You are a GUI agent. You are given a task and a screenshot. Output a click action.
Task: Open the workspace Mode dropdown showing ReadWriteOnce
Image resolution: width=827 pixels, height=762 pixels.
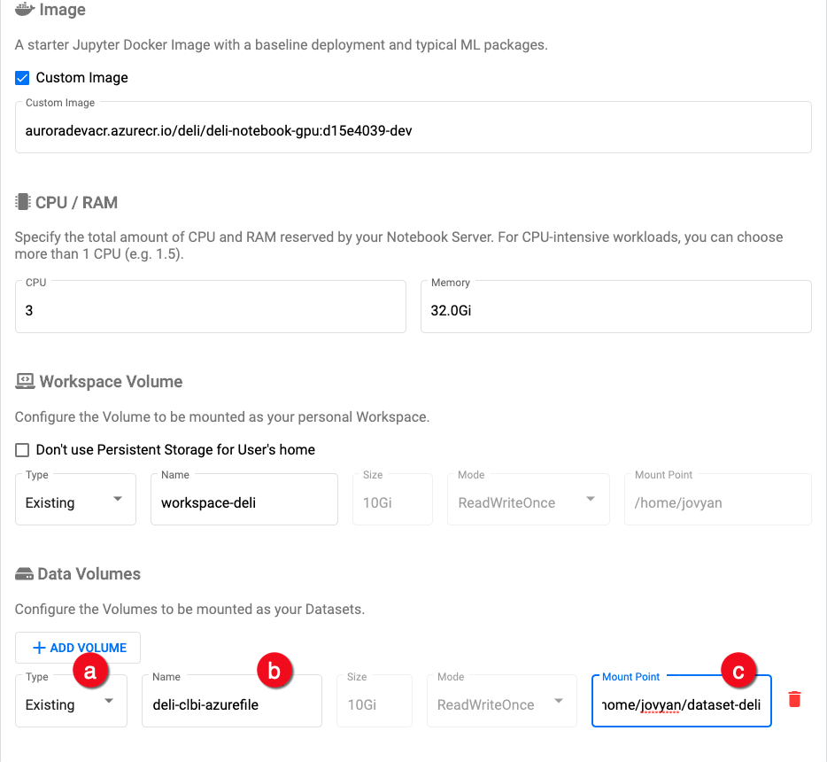click(x=528, y=499)
